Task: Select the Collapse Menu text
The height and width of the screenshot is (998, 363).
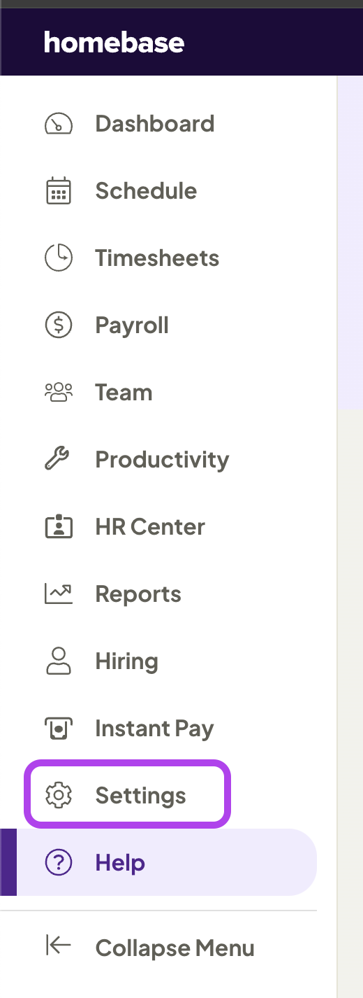Action: pyautogui.click(x=175, y=948)
